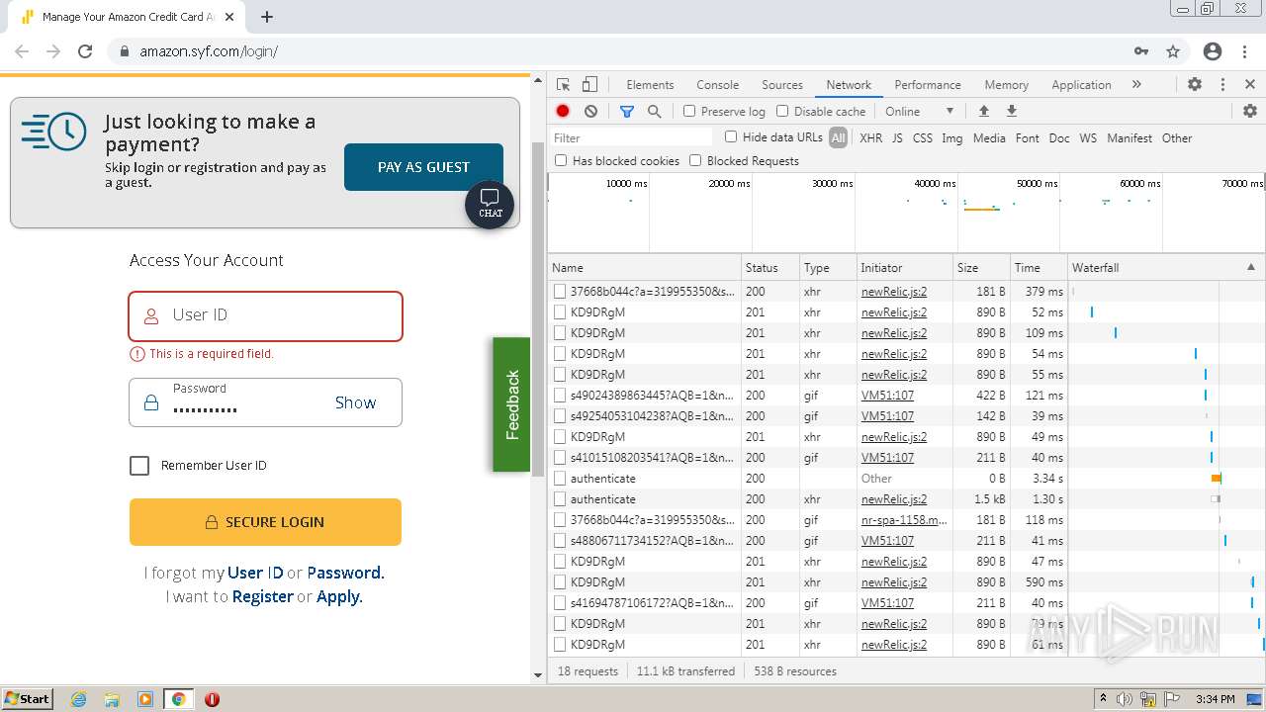The image size is (1266, 712).
Task: Reload the page
Action: pyautogui.click(x=85, y=51)
